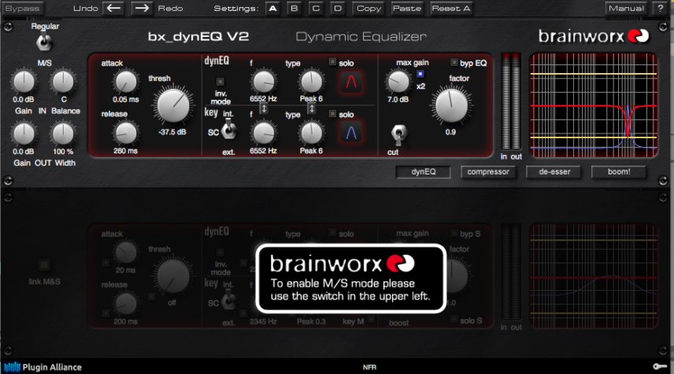Screen dimensions: 674x374
Task: Select settings slot B
Action: coord(294,8)
